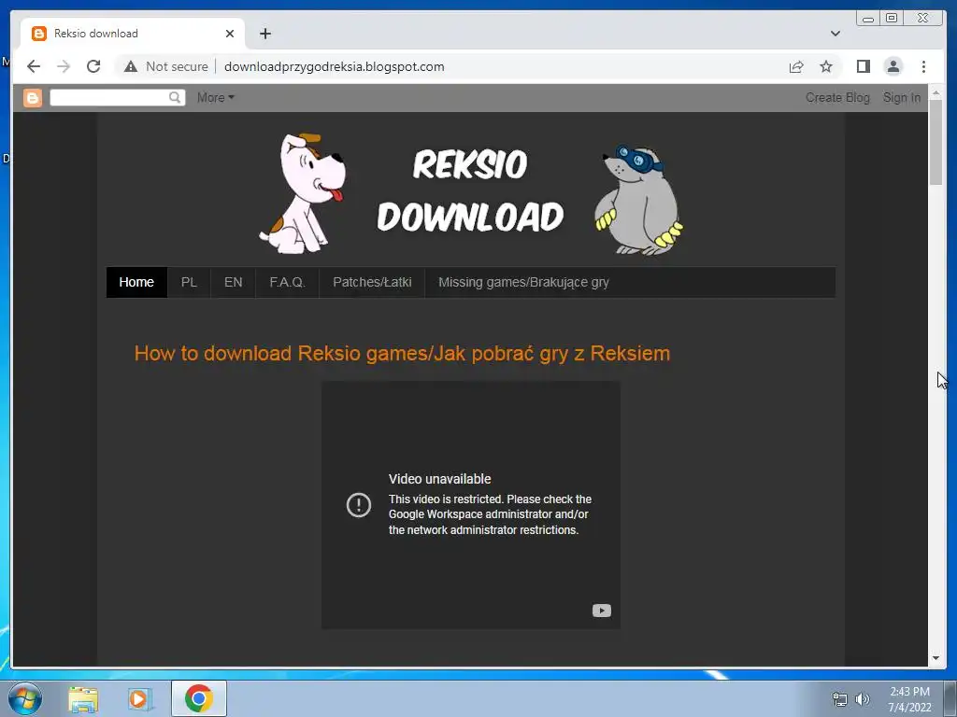Viewport: 957px width, 717px height.
Task: Restore down the Chrome window
Action: coord(891,19)
